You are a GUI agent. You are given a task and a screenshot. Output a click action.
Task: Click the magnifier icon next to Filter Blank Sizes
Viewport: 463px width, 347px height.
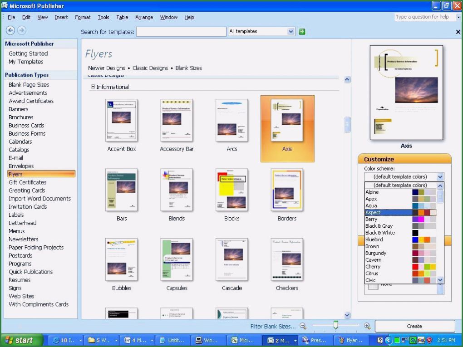tap(302, 326)
